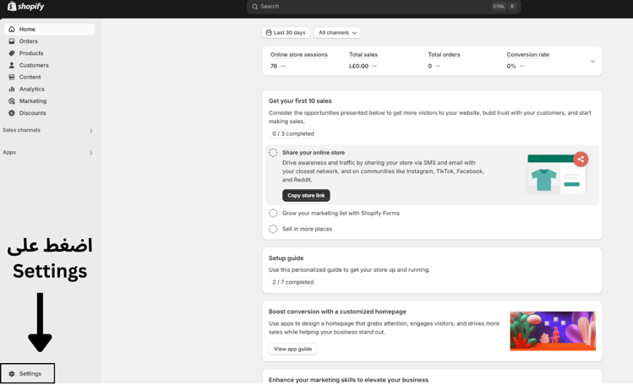This screenshot has width=633, height=385.
Task: Click the Setup guide card
Action: 432,270
